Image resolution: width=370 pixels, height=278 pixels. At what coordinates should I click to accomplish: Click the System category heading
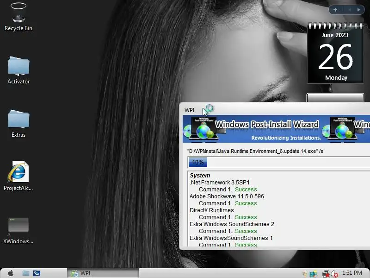[200, 176]
